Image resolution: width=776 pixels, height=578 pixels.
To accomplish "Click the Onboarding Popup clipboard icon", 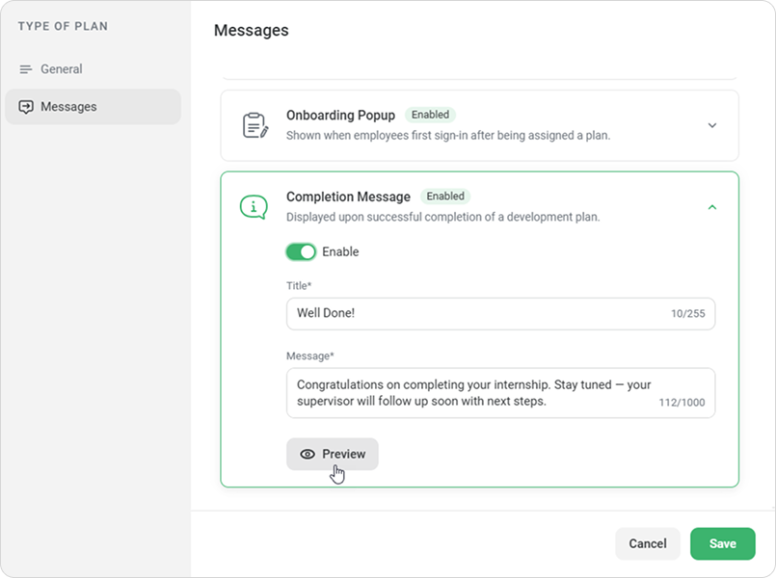I will [255, 125].
